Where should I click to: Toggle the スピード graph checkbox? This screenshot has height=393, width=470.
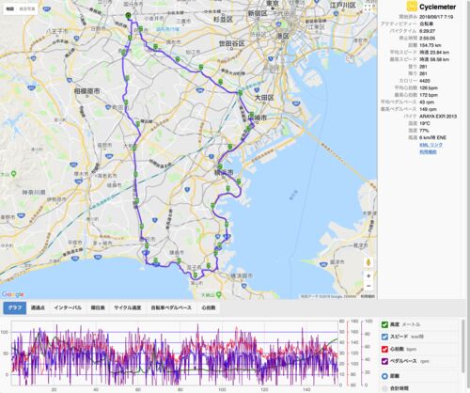(384, 337)
